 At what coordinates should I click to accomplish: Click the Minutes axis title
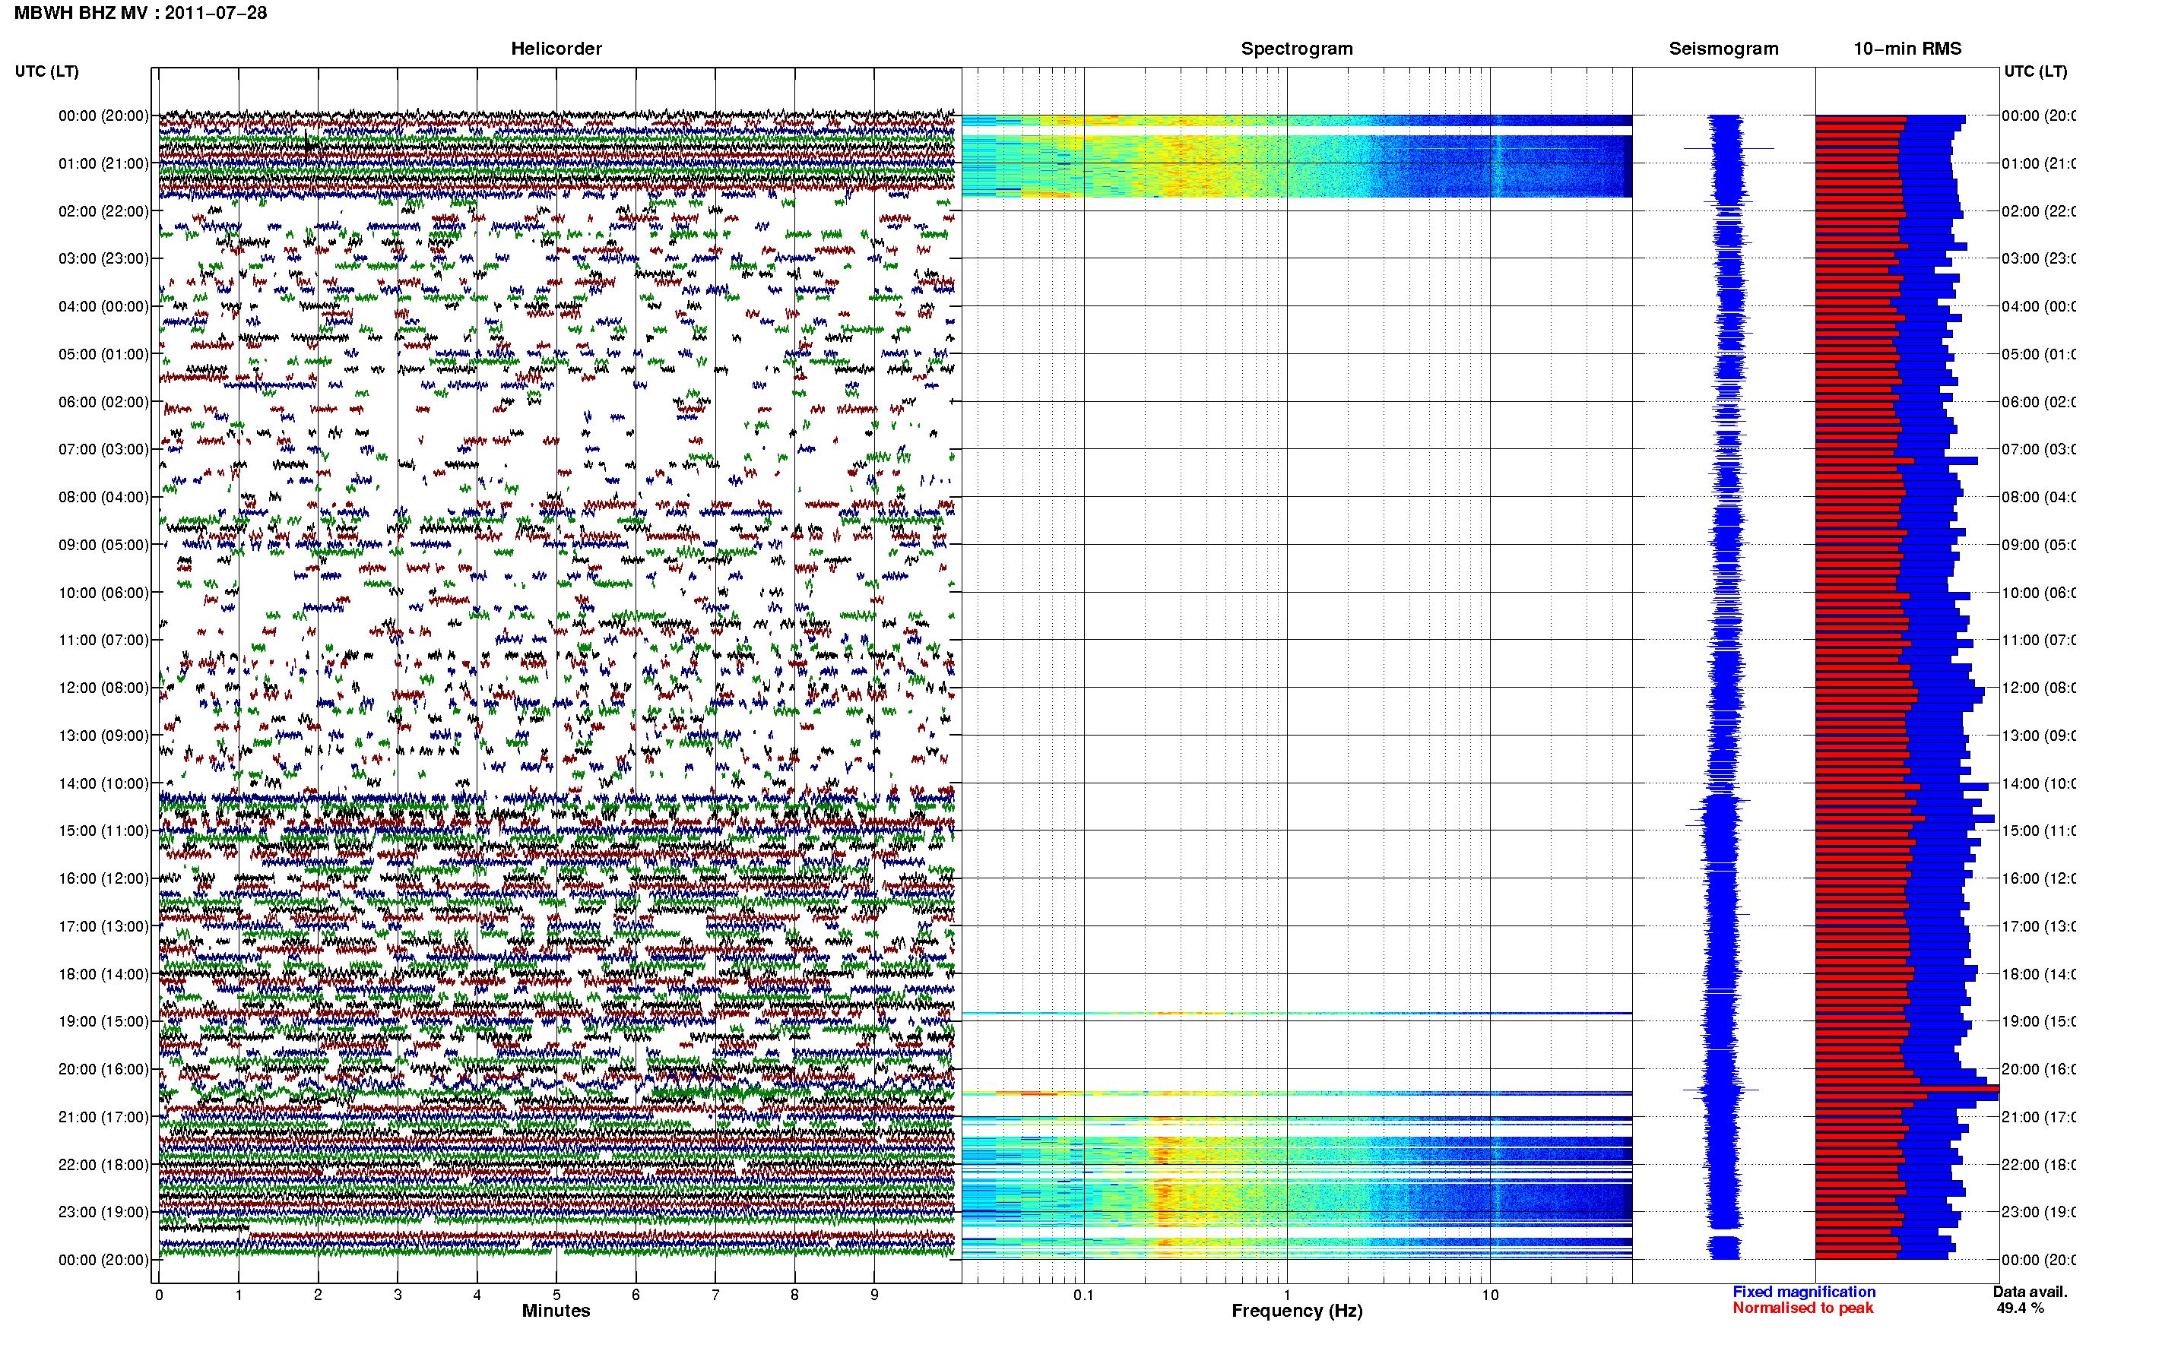point(556,1311)
